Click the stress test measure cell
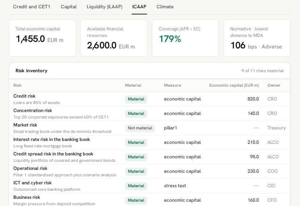Image resolution: width=300 pixels, height=206 pixels. [x=175, y=186]
